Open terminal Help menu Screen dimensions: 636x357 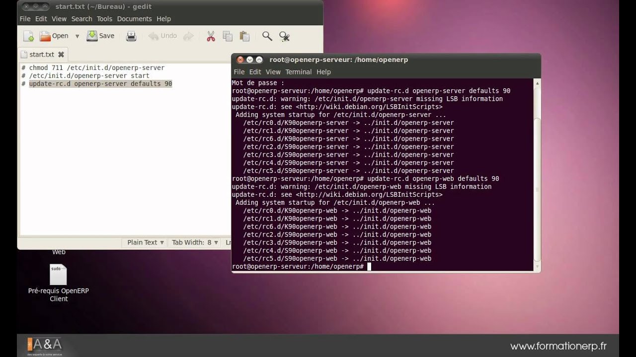coord(323,72)
